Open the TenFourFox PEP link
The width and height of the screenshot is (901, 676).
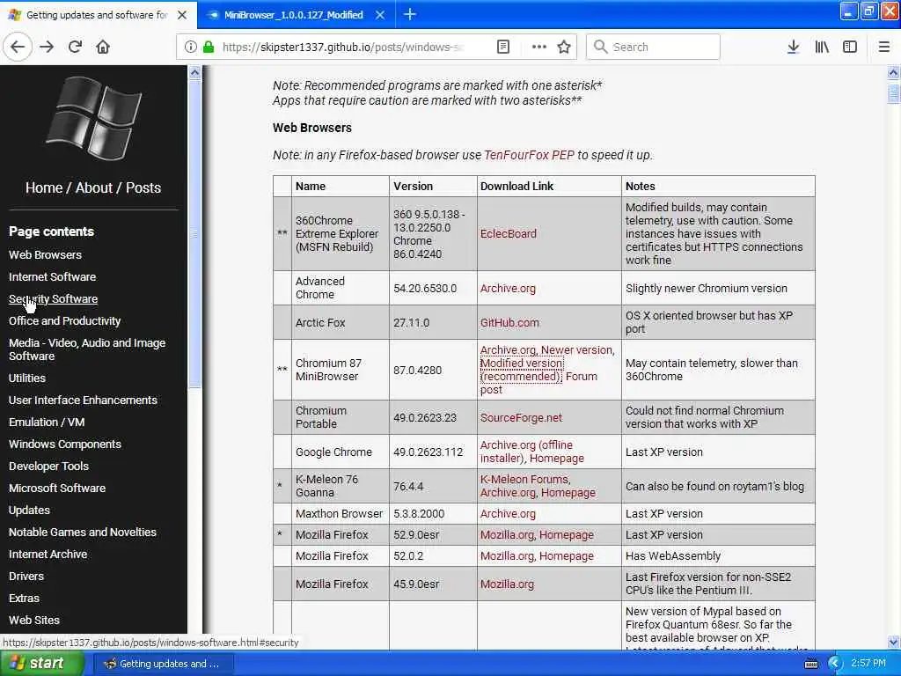pyautogui.click(x=529, y=155)
